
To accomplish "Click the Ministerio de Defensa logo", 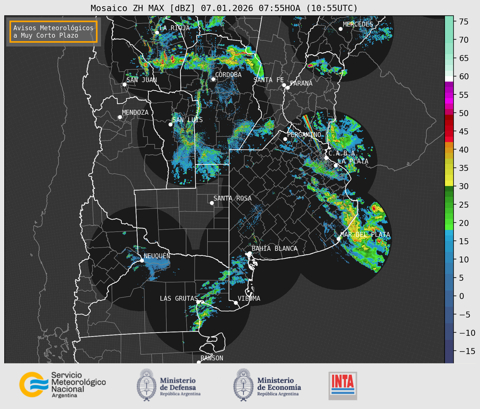I will point(169,385).
